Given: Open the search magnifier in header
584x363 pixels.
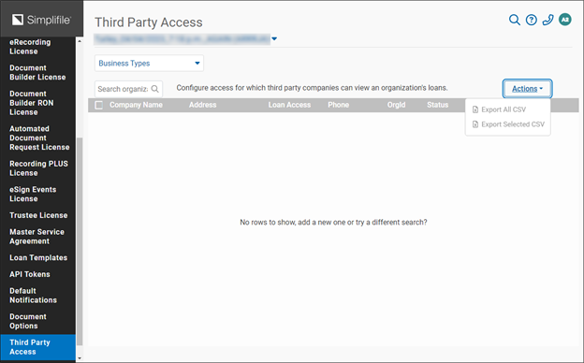Looking at the screenshot, I should coord(515,20).
